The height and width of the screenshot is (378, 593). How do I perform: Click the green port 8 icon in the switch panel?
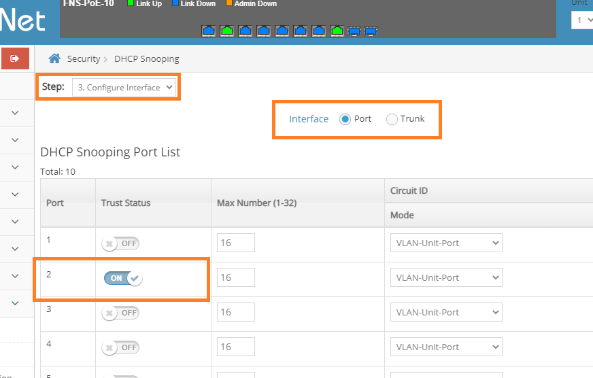coord(337,31)
